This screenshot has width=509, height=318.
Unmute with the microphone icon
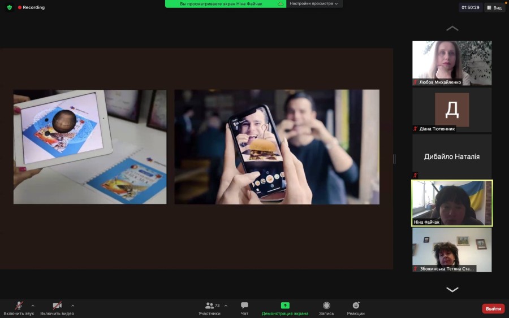pyautogui.click(x=19, y=306)
